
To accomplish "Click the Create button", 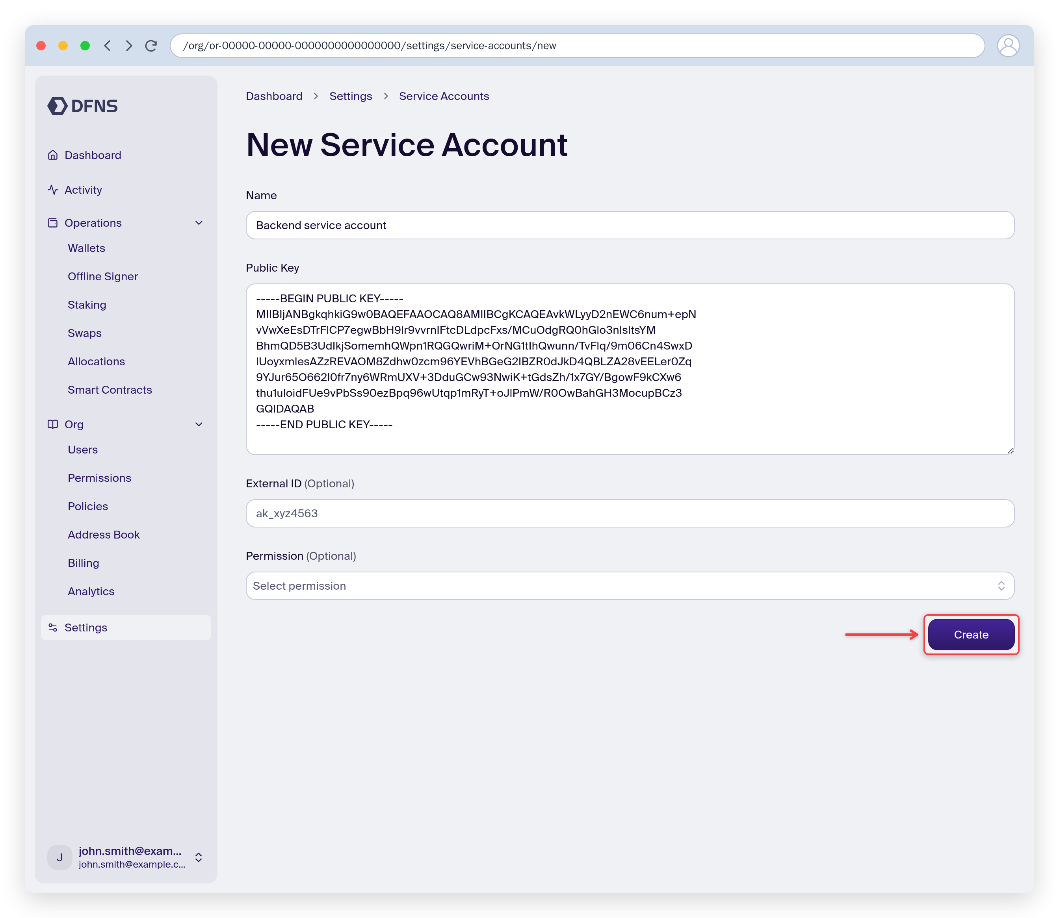I will (x=971, y=634).
